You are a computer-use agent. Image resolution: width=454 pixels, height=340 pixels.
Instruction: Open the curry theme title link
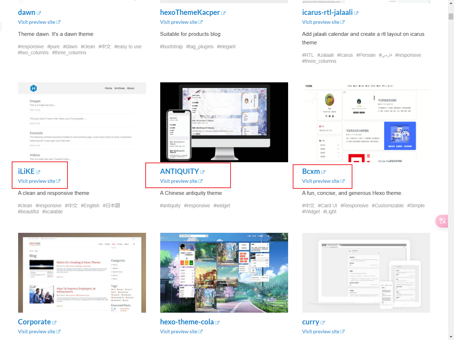pos(310,322)
